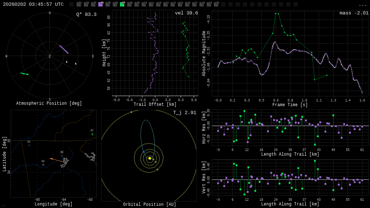Click the zenith Z marker in sky plot

(50, 56)
